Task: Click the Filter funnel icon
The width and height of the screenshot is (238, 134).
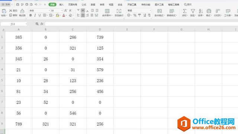Action: click(x=193, y=11)
